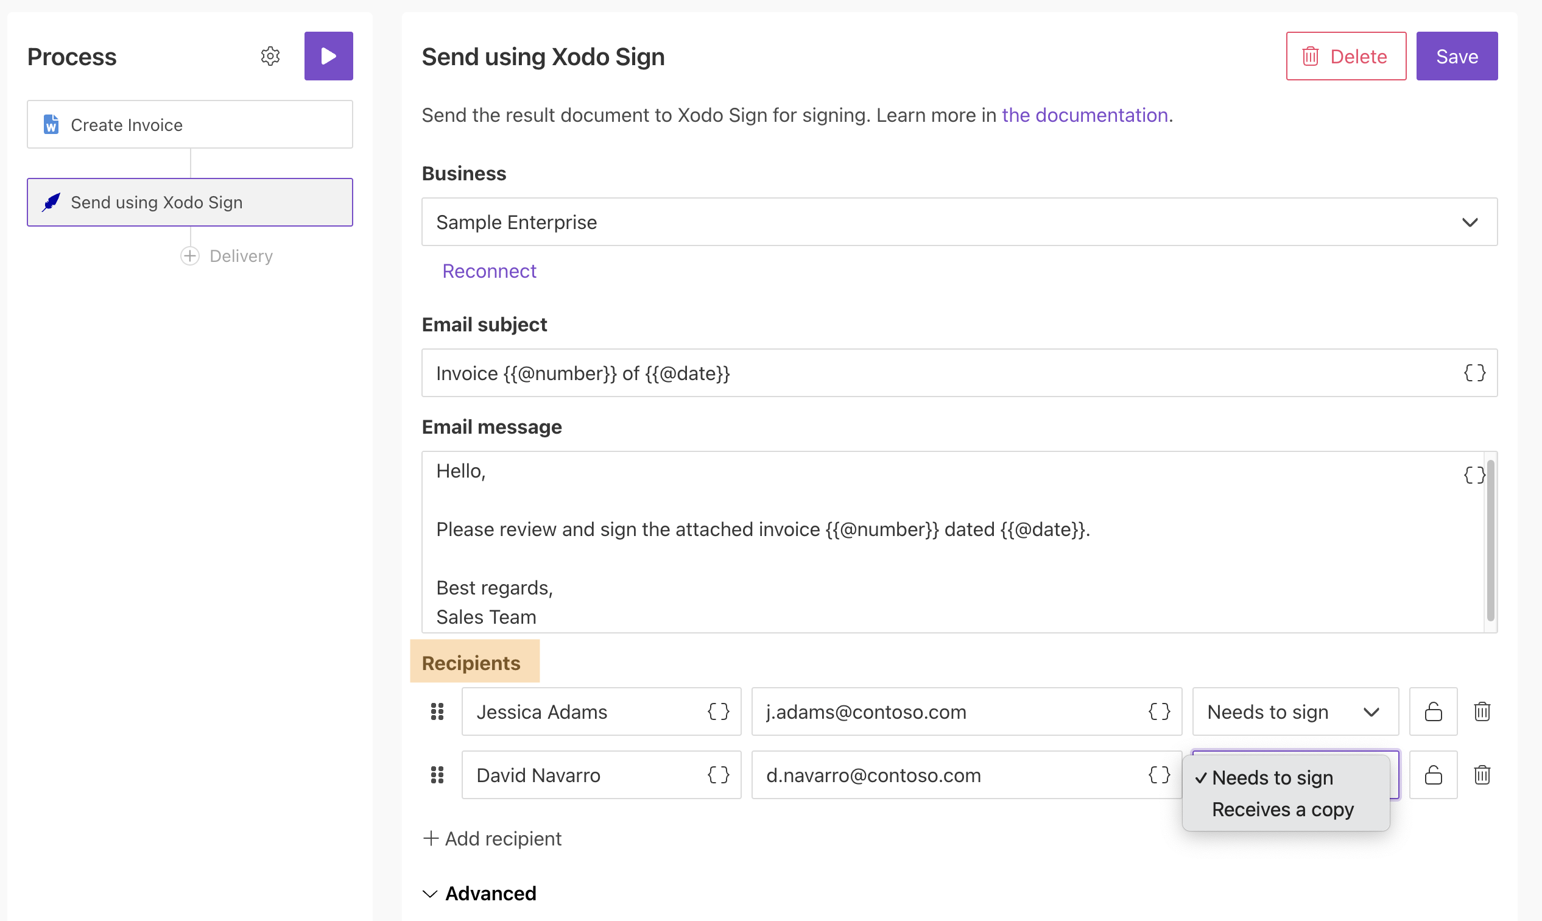Expand the Advanced section

coord(479,894)
